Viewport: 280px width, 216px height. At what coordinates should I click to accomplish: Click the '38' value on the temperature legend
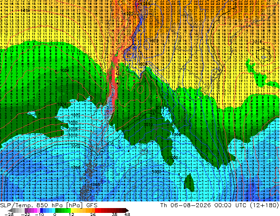(x=114, y=214)
